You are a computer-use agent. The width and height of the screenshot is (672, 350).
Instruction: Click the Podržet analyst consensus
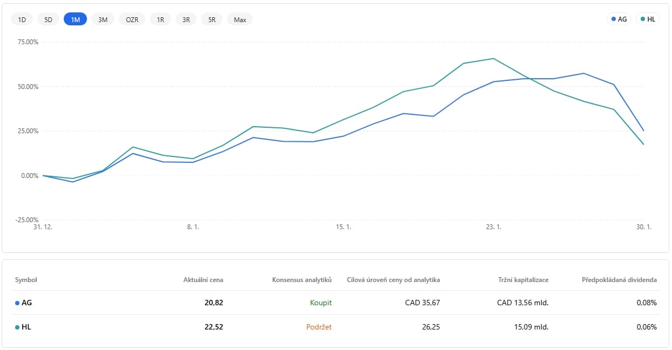point(318,327)
